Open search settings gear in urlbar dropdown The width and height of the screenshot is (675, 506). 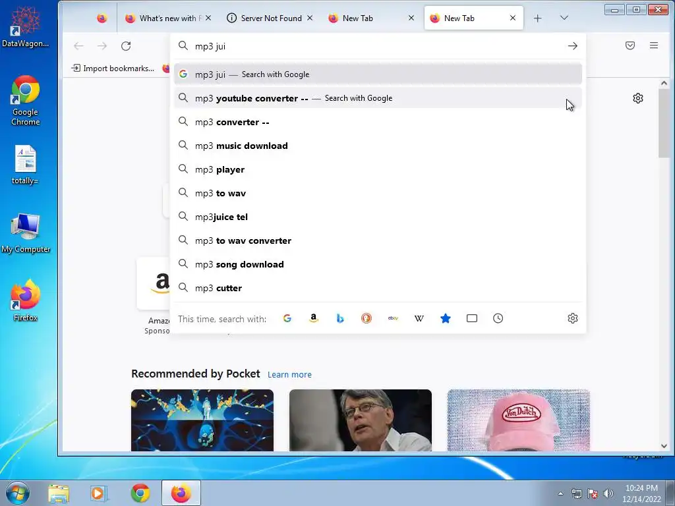(573, 318)
